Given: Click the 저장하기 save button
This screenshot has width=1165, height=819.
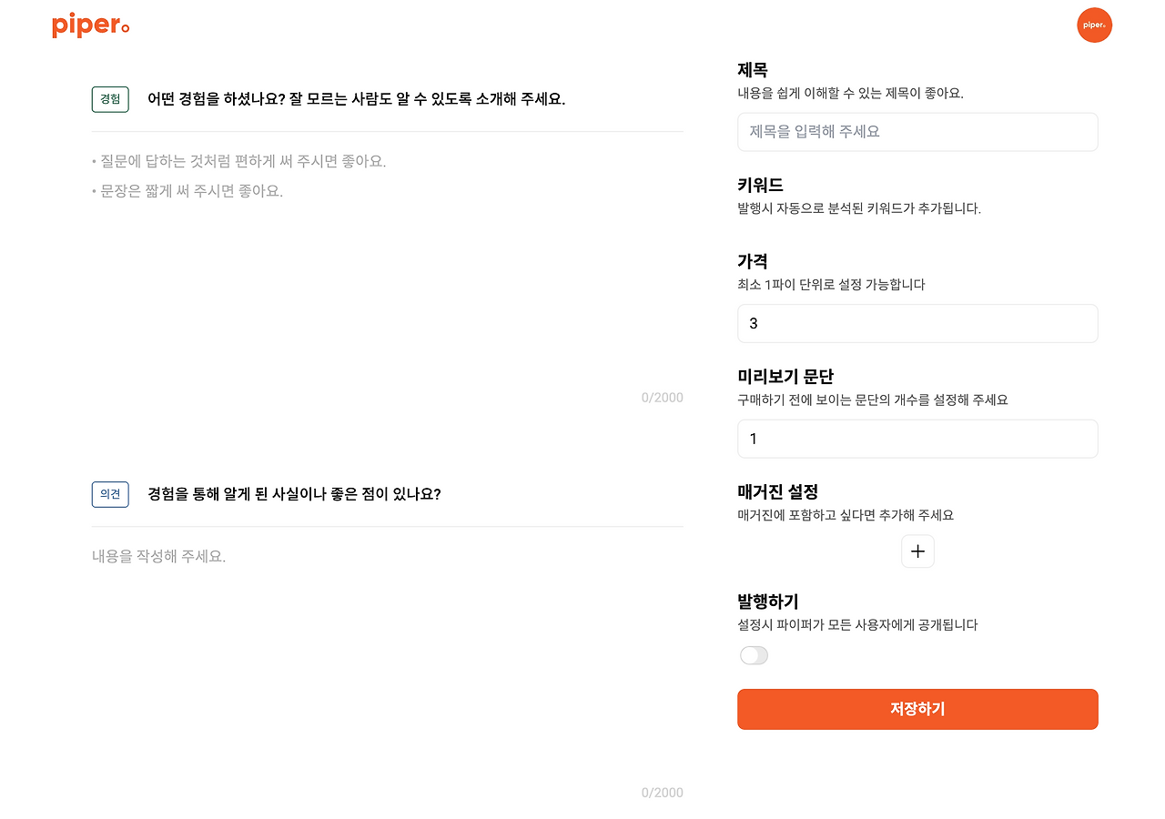Looking at the screenshot, I should pos(917,709).
